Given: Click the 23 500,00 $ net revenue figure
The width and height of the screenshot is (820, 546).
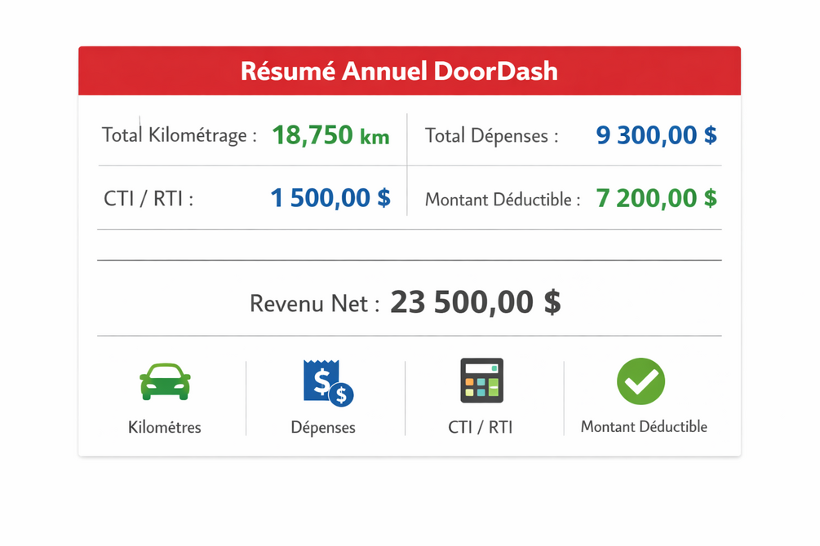Looking at the screenshot, I should 476,302.
